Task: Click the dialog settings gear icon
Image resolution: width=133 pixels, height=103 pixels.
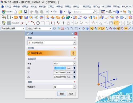Action: [x=28, y=33]
